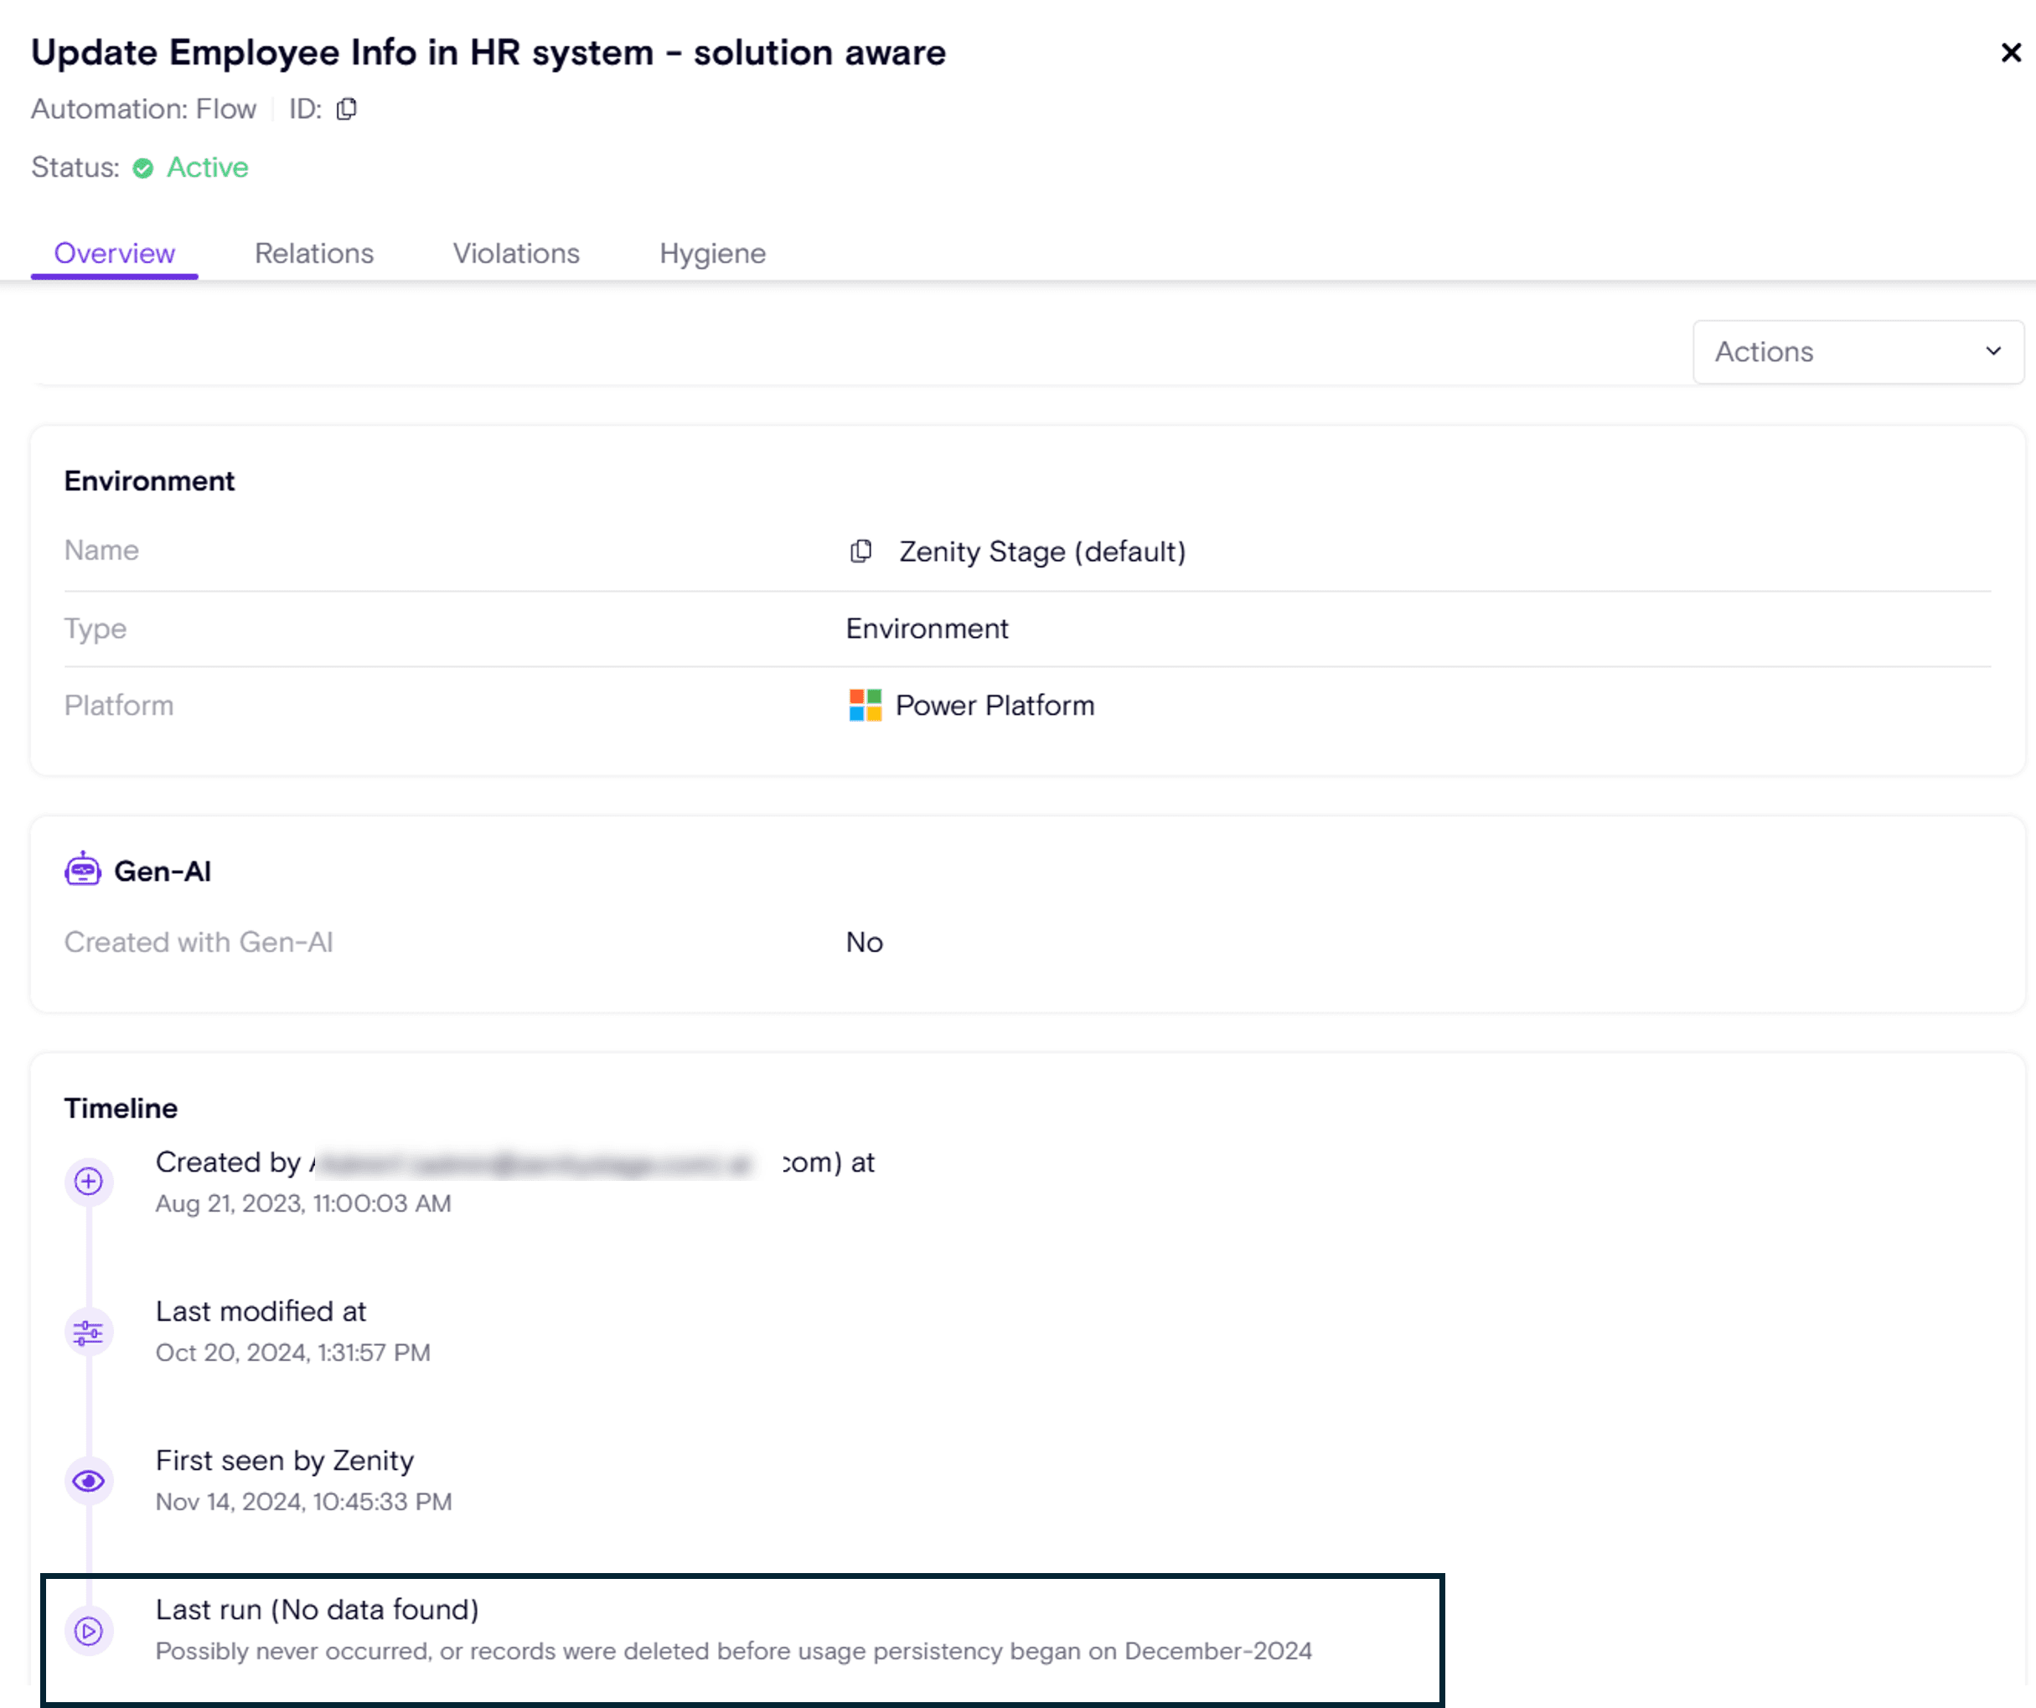Copy the Zenity Stage environment name
This screenshot has width=2036, height=1708.
861,551
